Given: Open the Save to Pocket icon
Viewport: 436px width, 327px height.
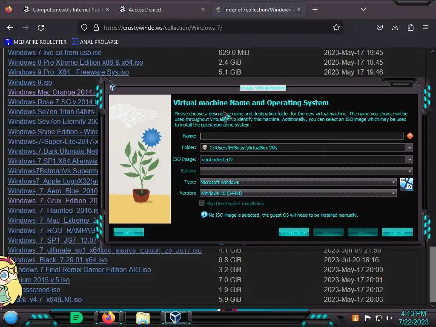Looking at the screenshot, I should [x=379, y=27].
